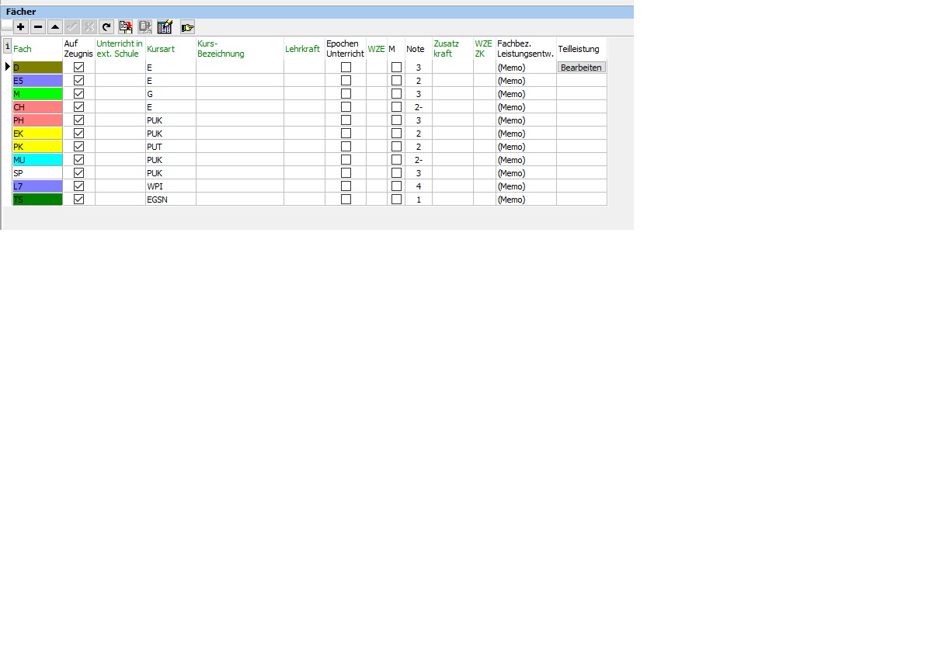Click the Lehrkraft column header

(302, 49)
